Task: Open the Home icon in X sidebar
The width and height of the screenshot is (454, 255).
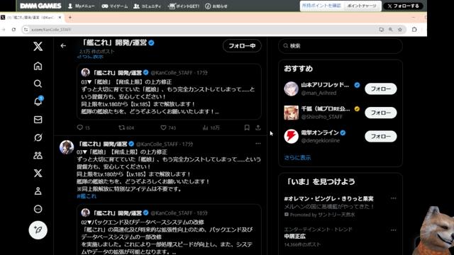Action: point(38,66)
